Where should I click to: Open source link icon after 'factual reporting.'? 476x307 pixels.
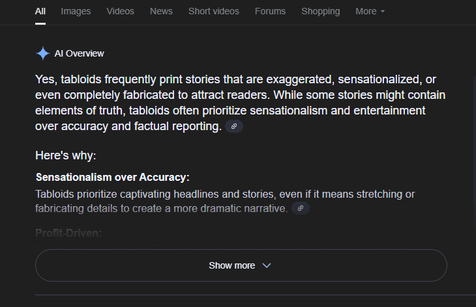coord(233,126)
